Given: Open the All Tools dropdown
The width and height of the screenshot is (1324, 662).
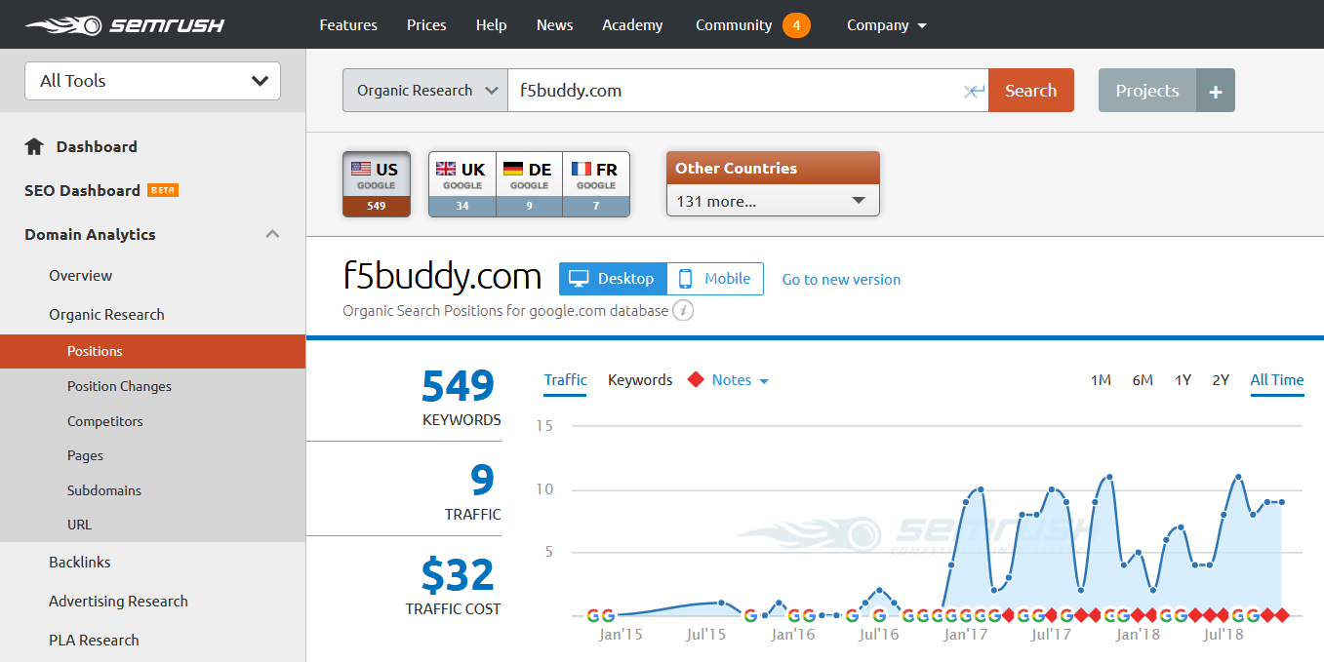Looking at the screenshot, I should pyautogui.click(x=152, y=81).
